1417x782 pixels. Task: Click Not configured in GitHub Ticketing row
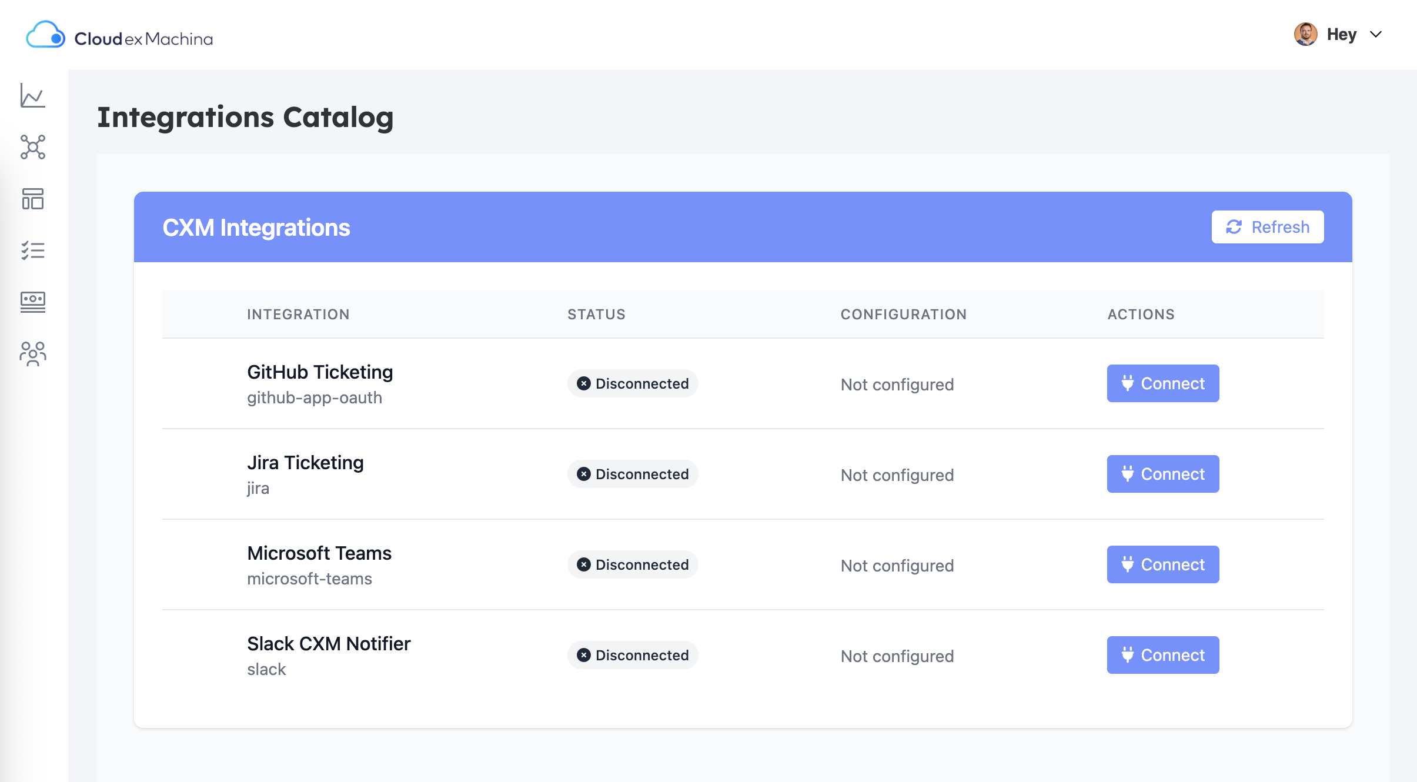click(897, 385)
